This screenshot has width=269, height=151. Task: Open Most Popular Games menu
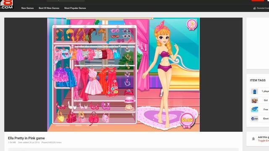tap(75, 8)
